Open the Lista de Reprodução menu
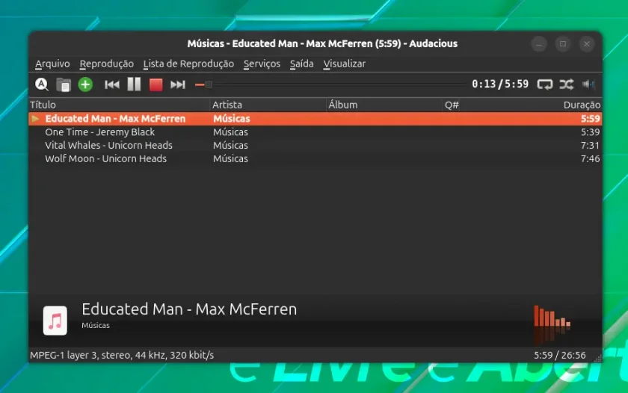628x393 pixels. click(188, 64)
